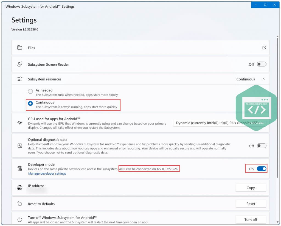Select the Continuous option
The height and width of the screenshot is (226, 281).
click(30, 103)
